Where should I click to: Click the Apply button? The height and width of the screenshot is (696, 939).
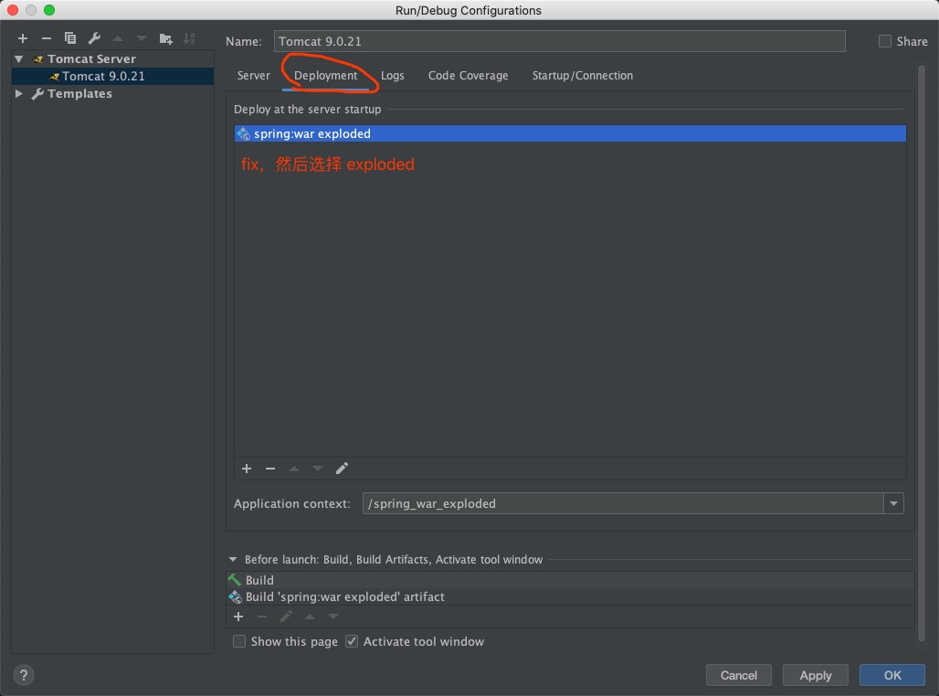click(815, 676)
